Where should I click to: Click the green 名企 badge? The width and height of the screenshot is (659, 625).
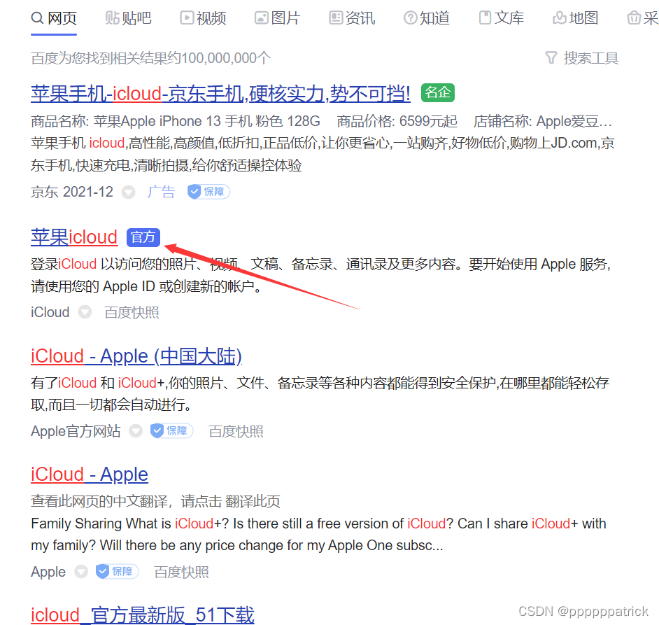point(438,92)
